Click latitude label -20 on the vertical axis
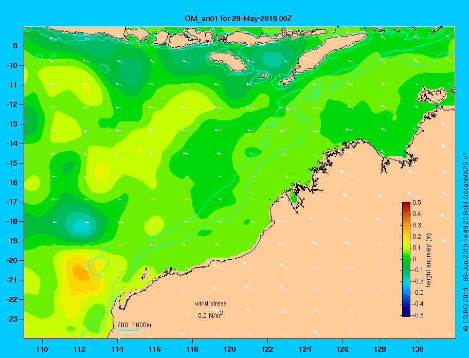The width and height of the screenshot is (469, 358). [12, 260]
